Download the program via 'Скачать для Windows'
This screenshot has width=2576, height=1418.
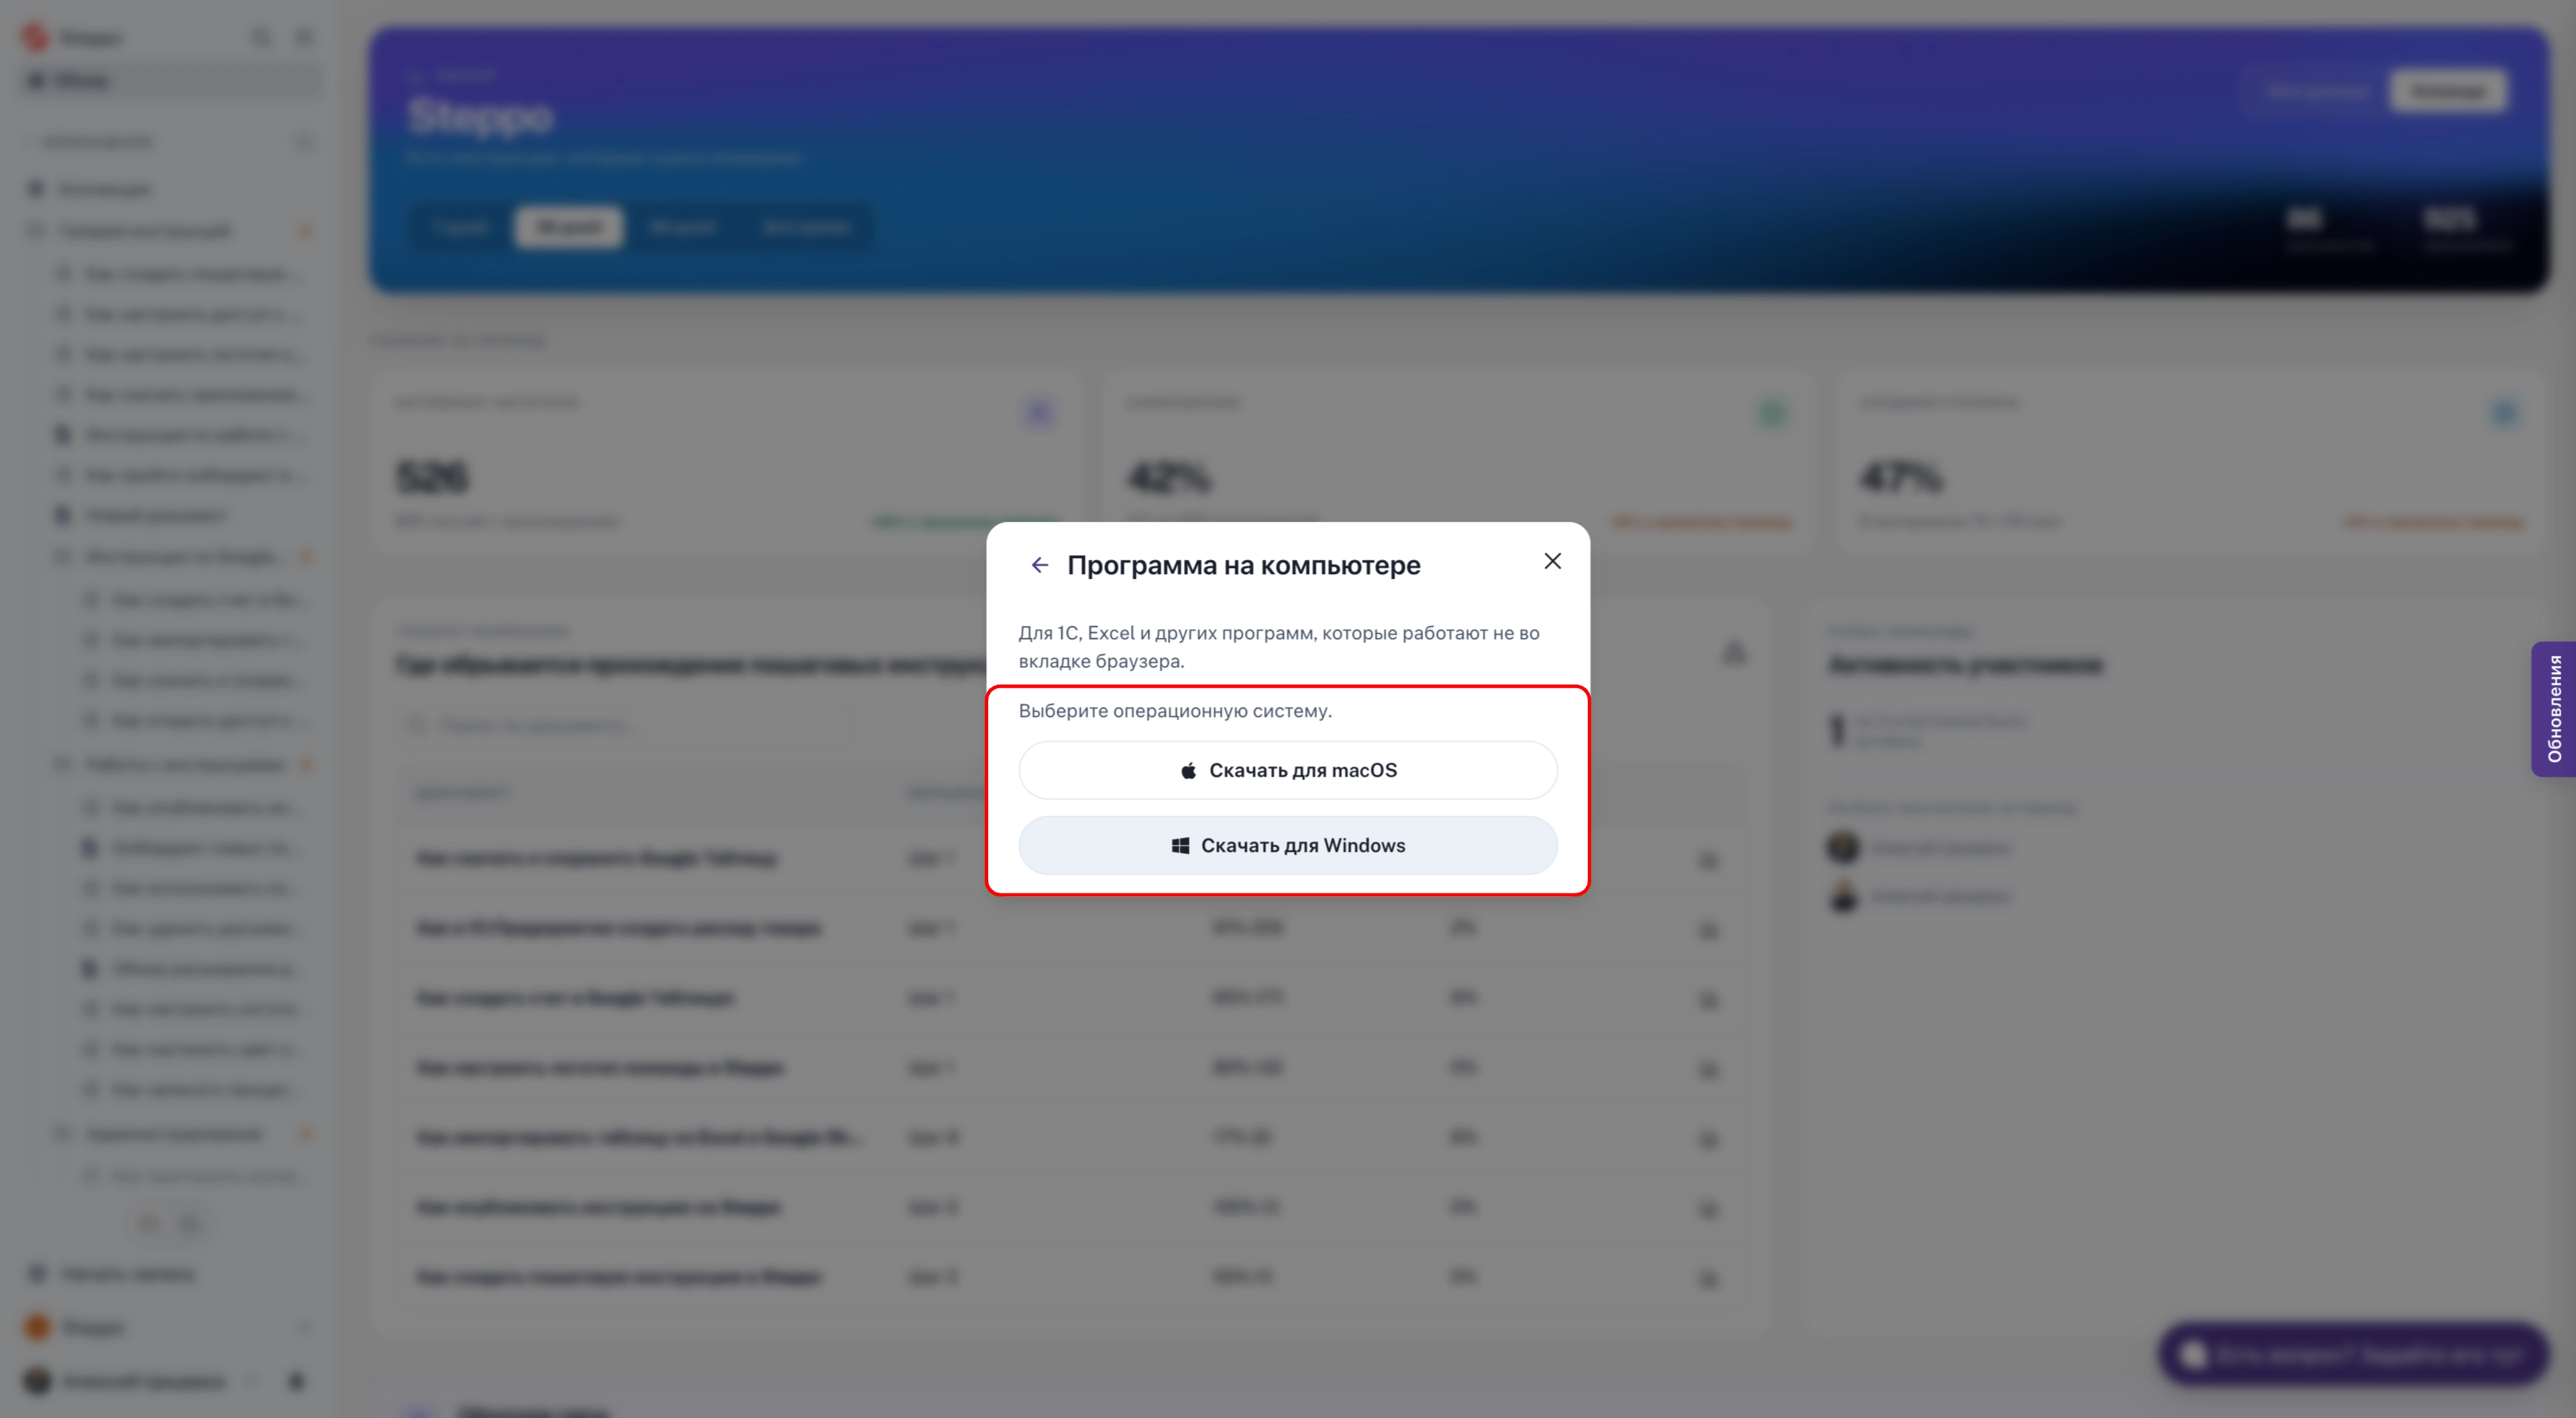[x=1288, y=846]
